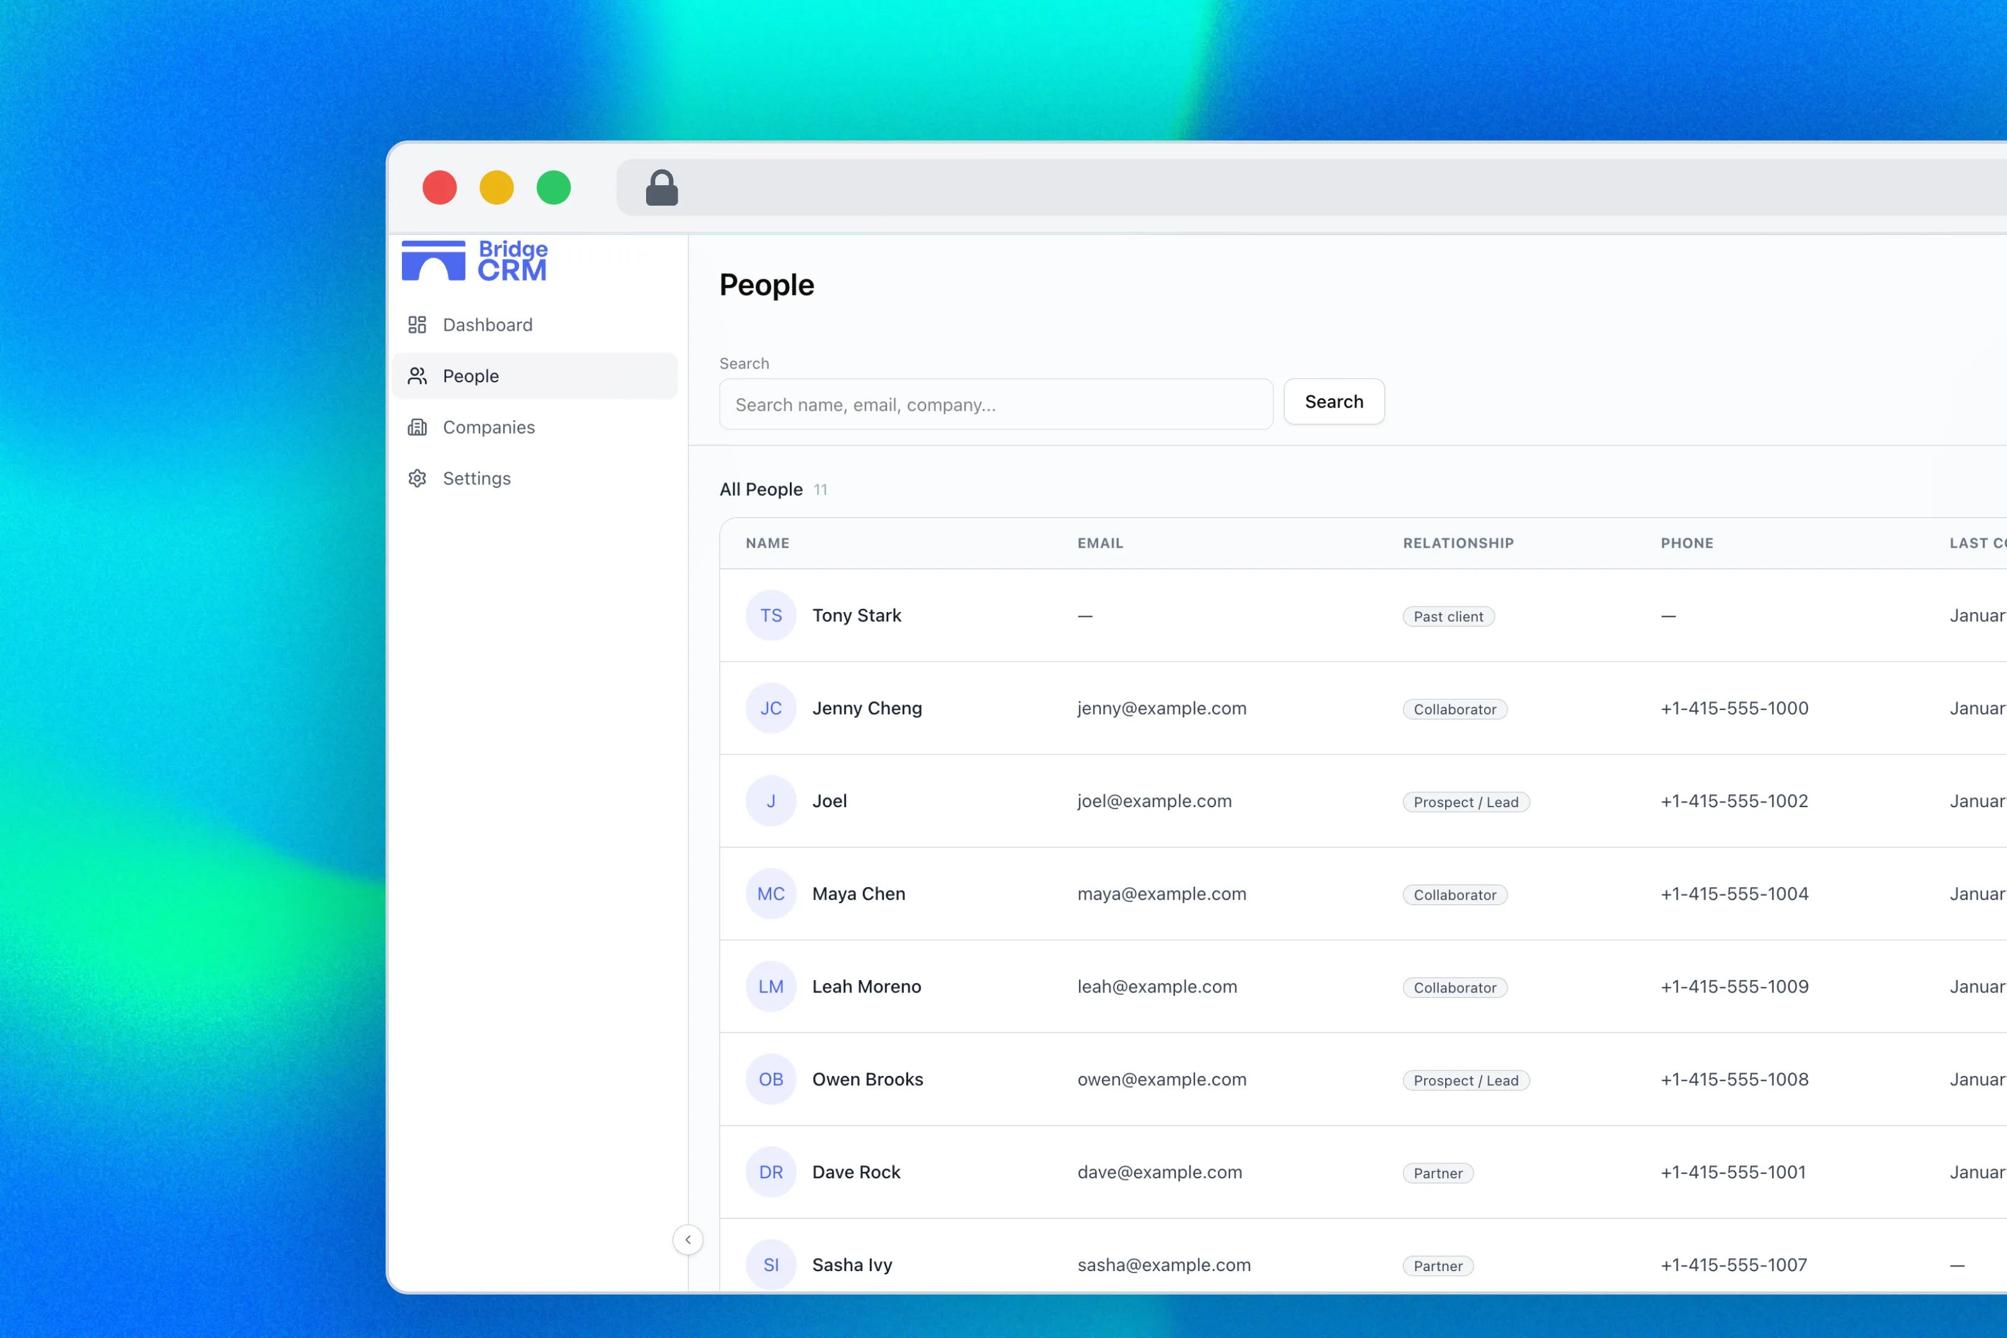Click the Bridge CRM logo
Viewport: 2007px width, 1338px height.
pos(474,260)
